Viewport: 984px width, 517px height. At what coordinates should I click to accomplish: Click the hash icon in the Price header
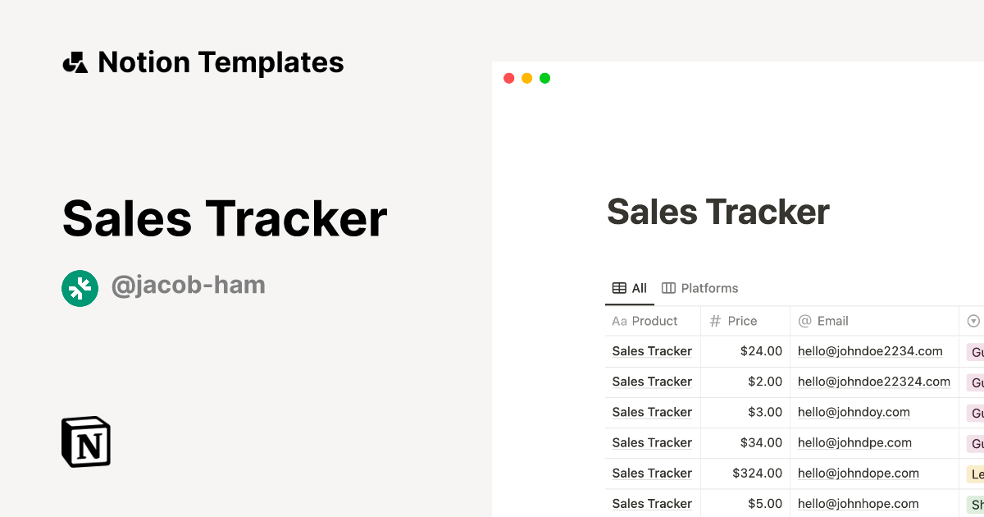[x=715, y=321]
